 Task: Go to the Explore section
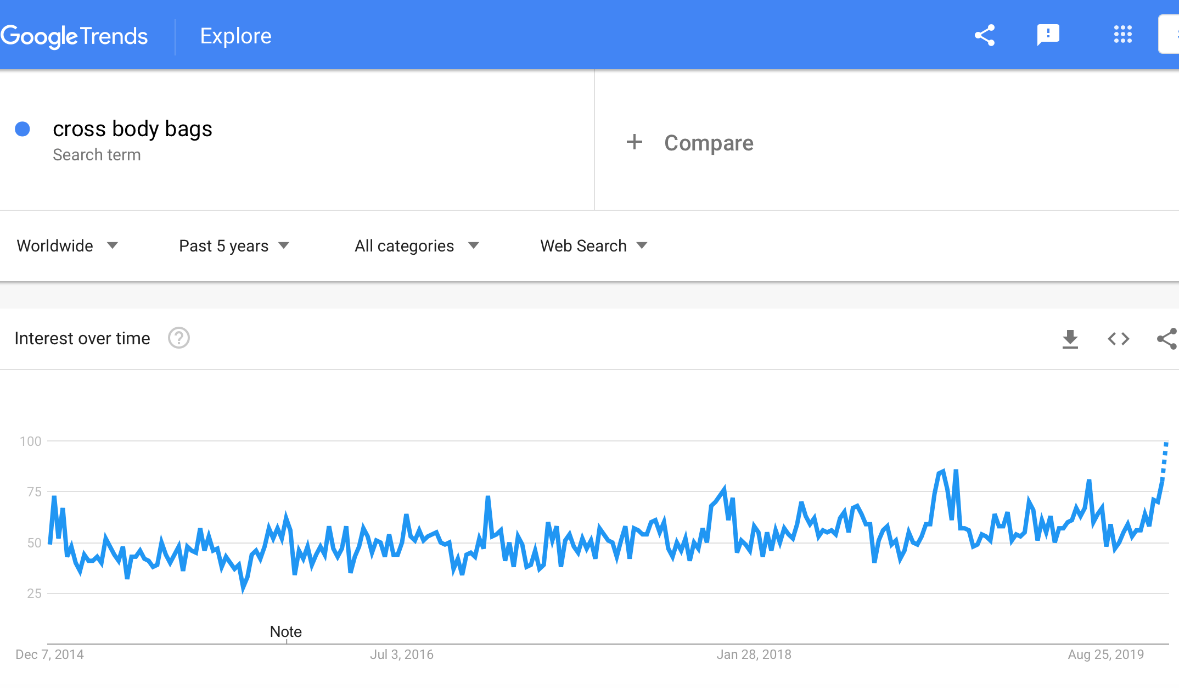pyautogui.click(x=235, y=36)
